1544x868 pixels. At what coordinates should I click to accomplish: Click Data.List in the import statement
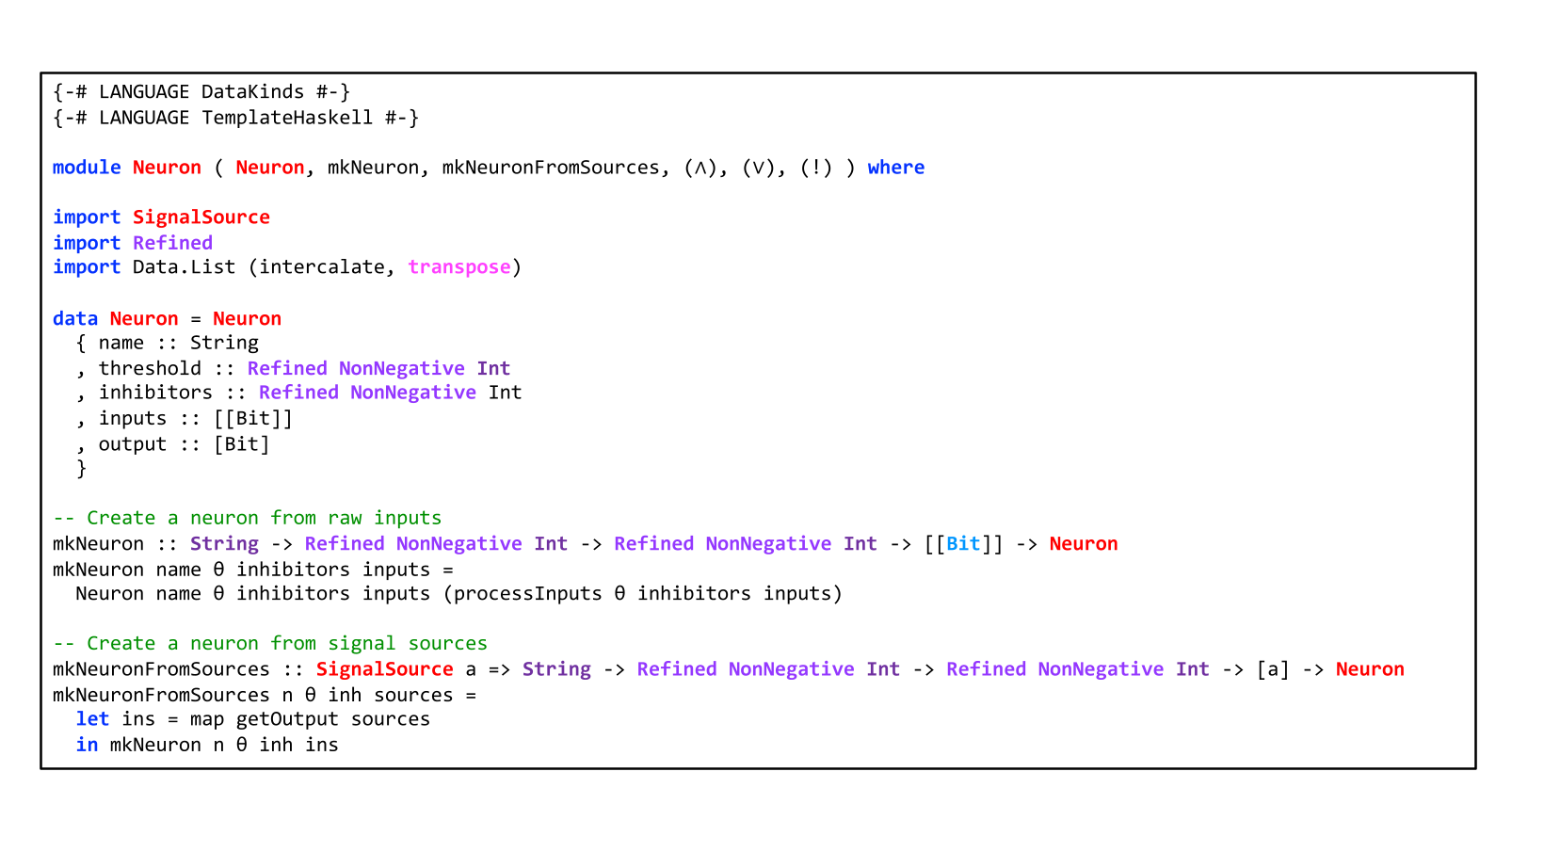pos(184,267)
